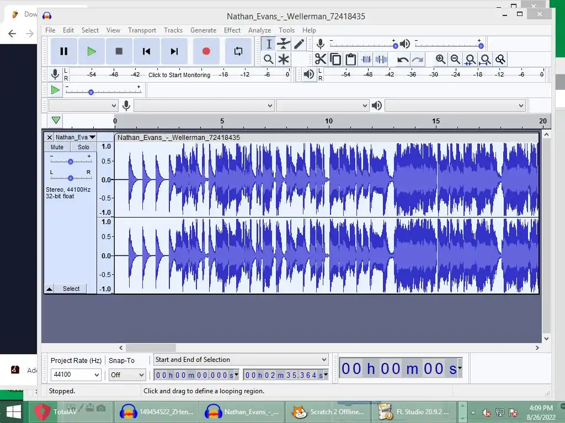
Task: Adjust the track pan L/R slider
Action: pos(71,178)
